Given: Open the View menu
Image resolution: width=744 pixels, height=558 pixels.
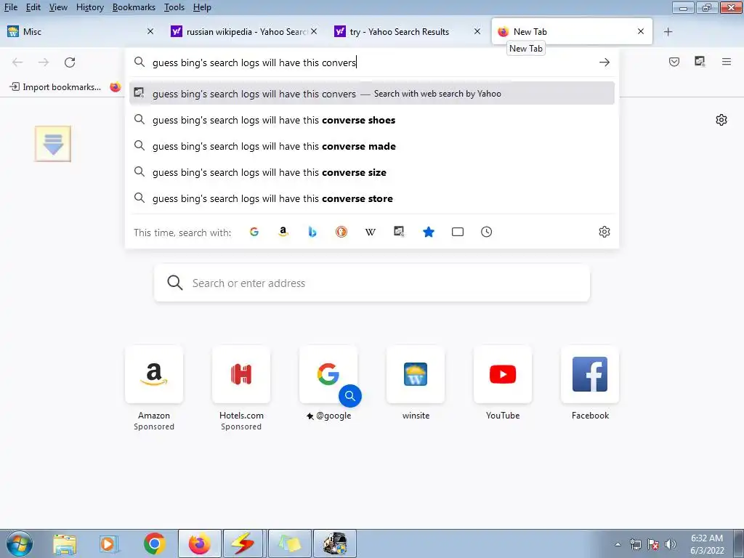Looking at the screenshot, I should coord(58,7).
